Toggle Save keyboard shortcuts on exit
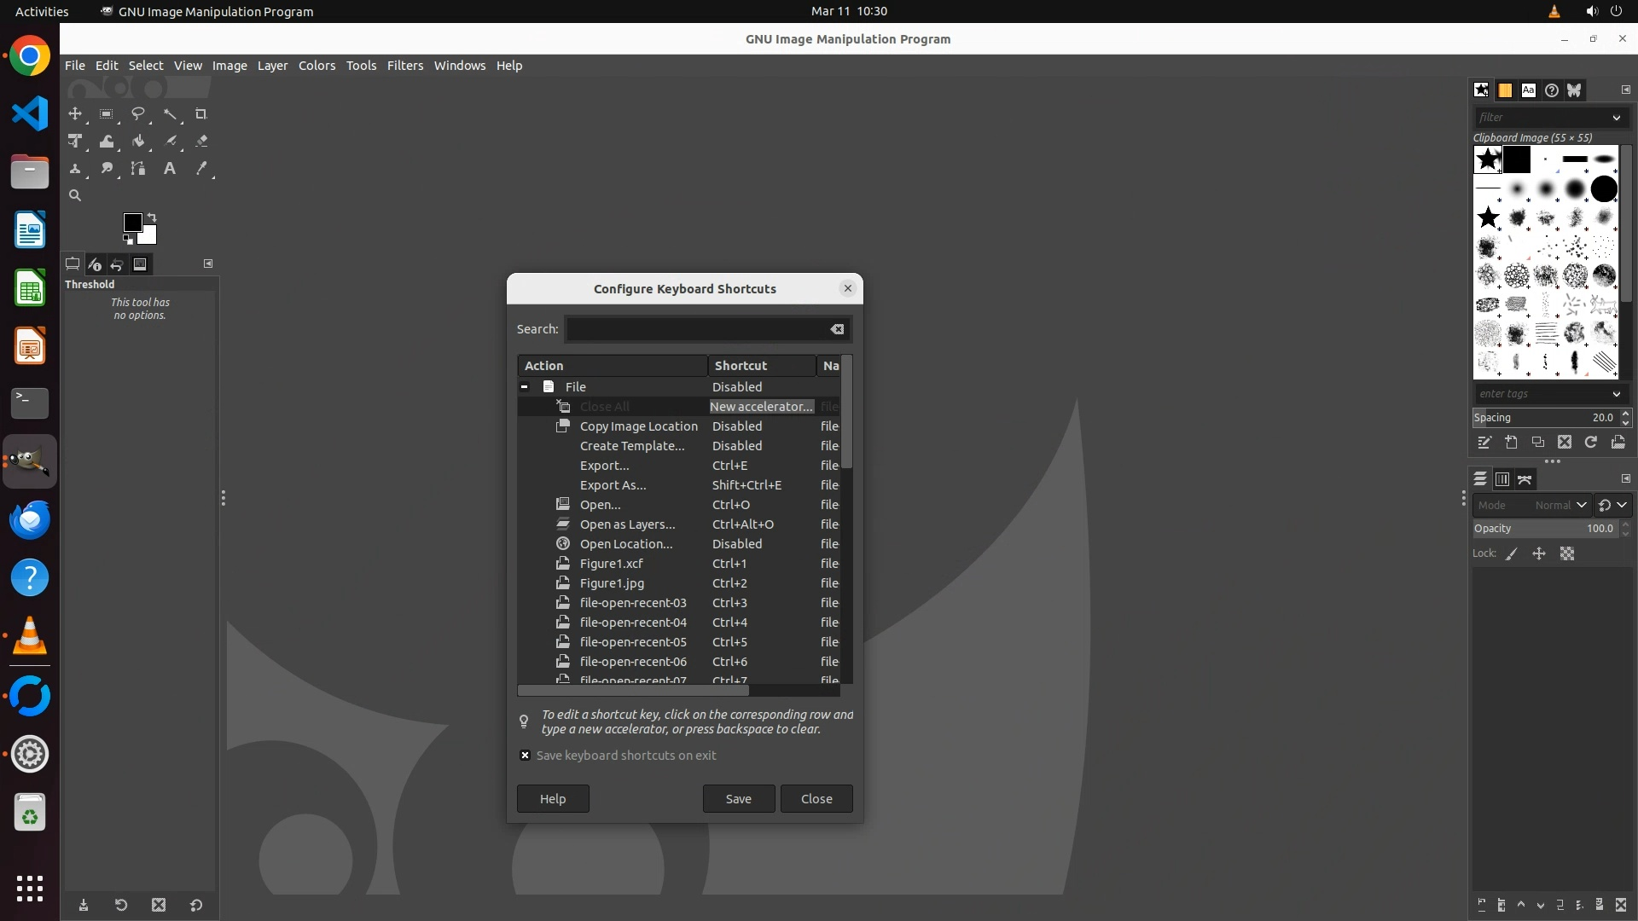 [x=525, y=756]
